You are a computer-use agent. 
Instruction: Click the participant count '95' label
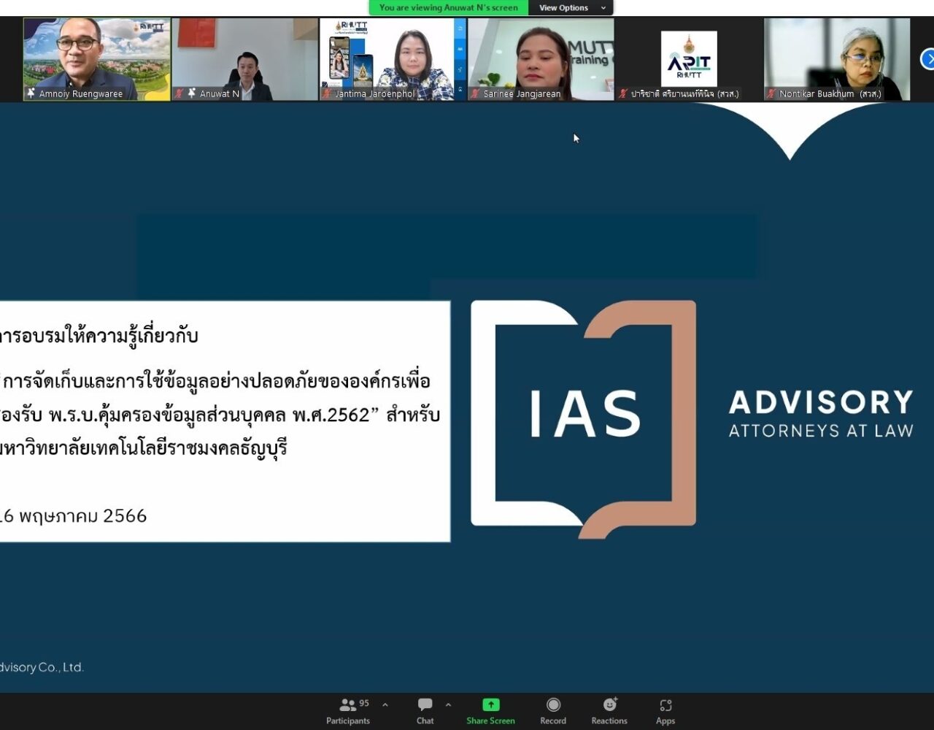point(364,703)
